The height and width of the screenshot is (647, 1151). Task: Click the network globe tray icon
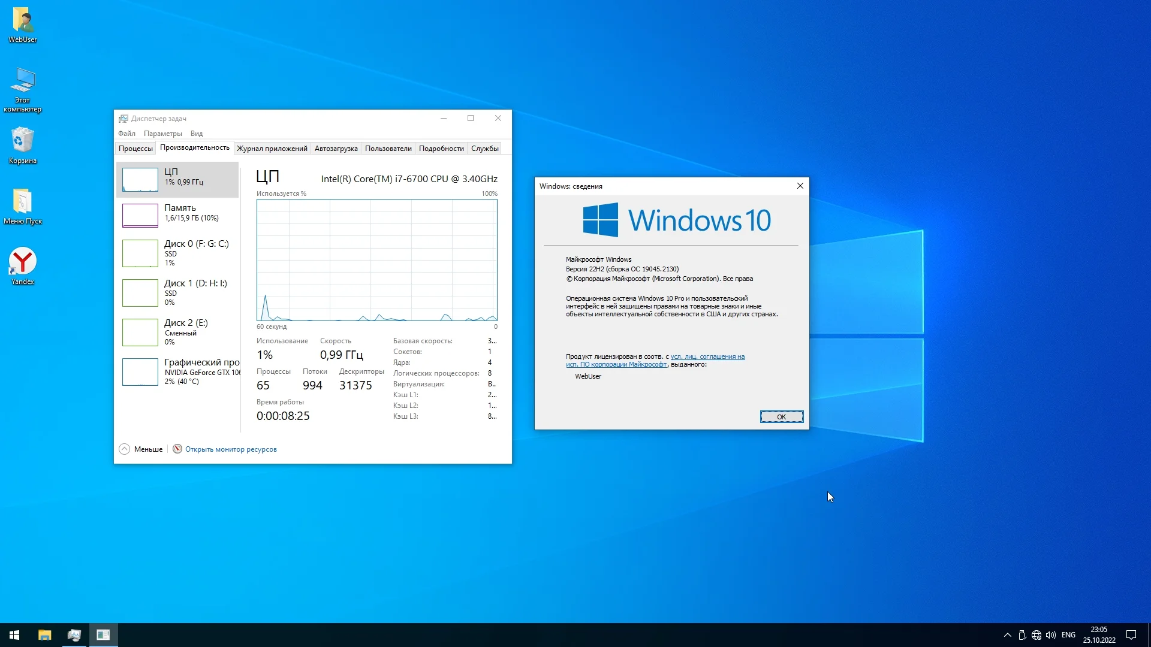[1036, 635]
